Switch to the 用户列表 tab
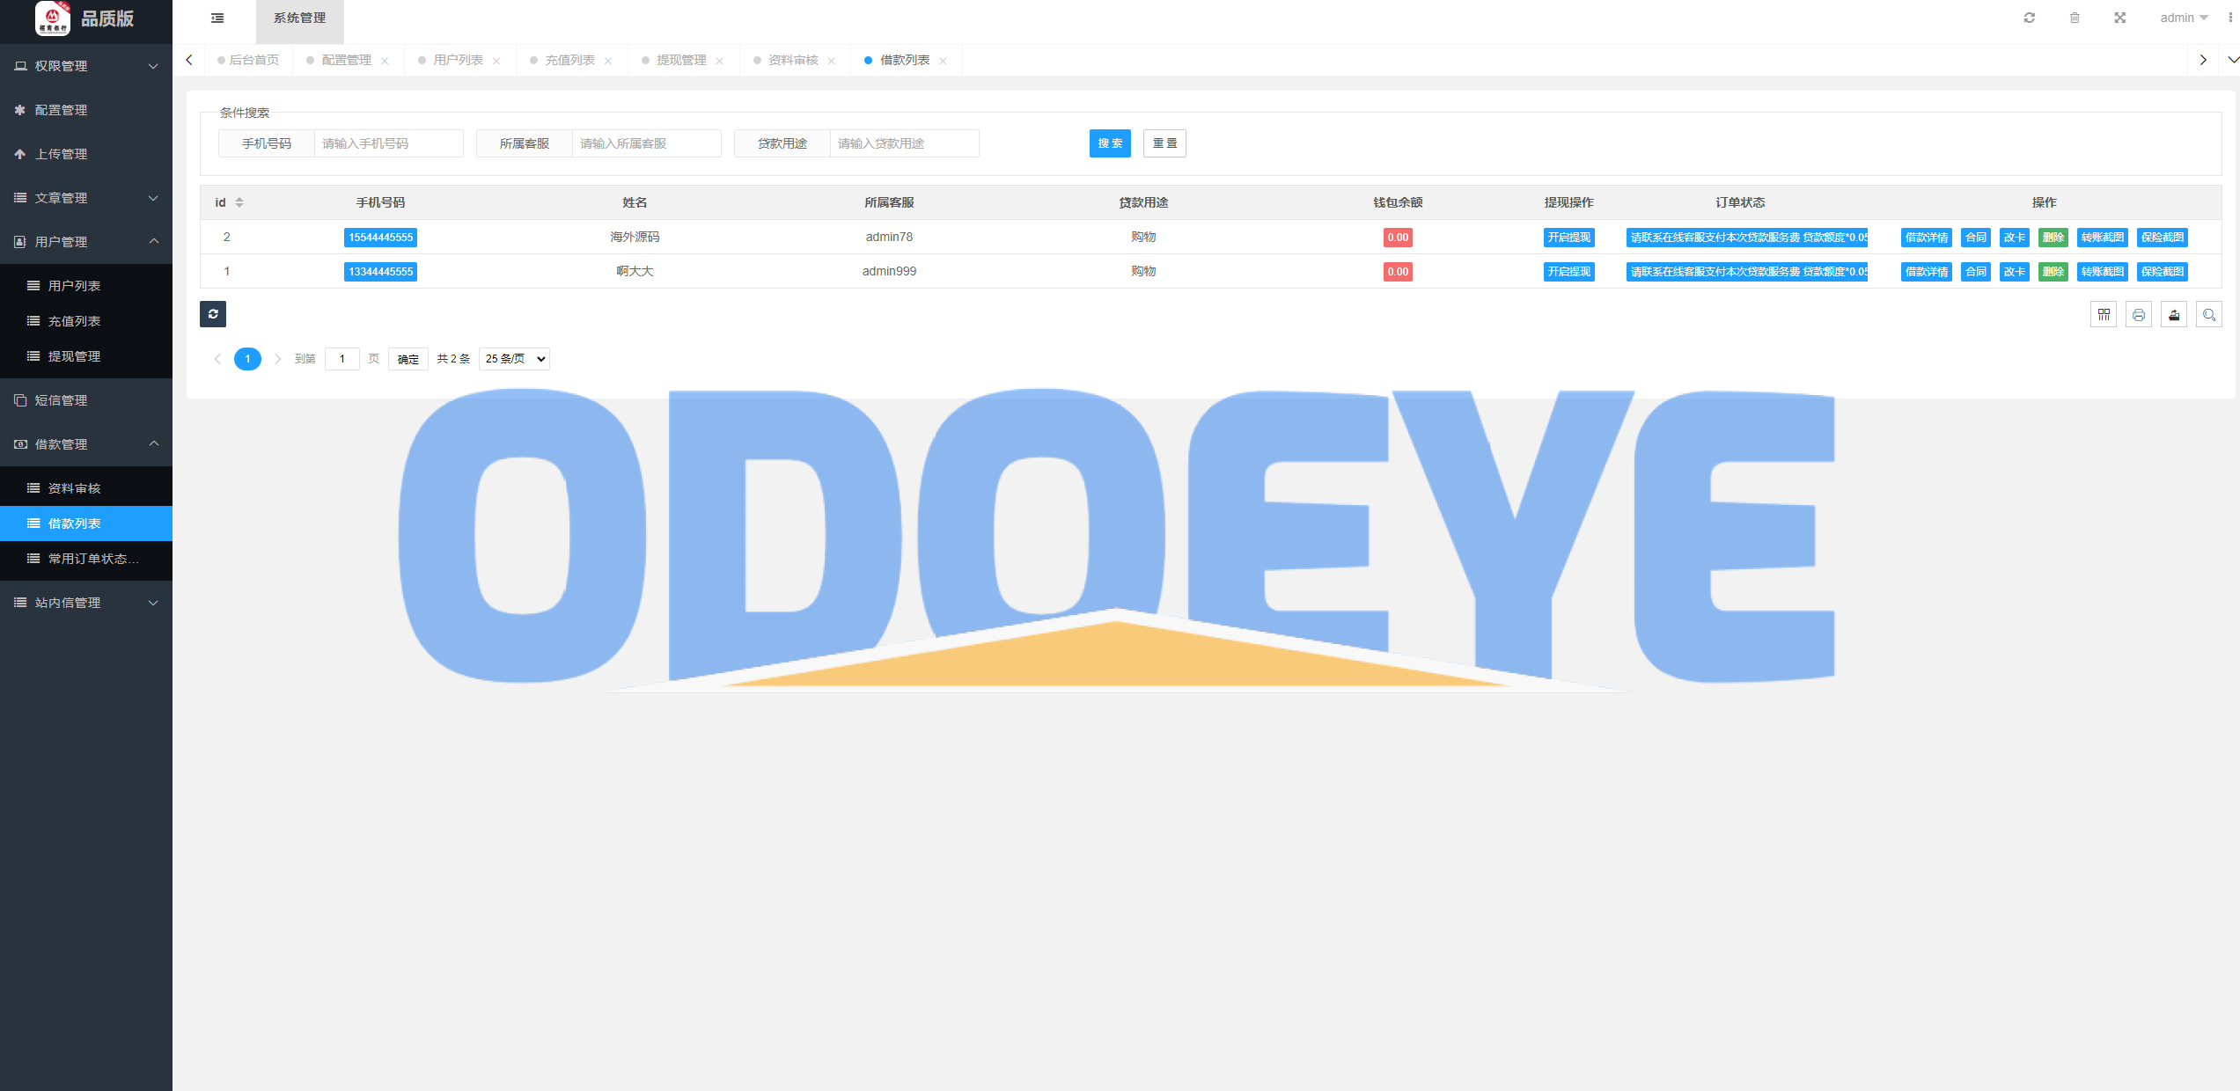The width and height of the screenshot is (2240, 1091). pos(459,60)
